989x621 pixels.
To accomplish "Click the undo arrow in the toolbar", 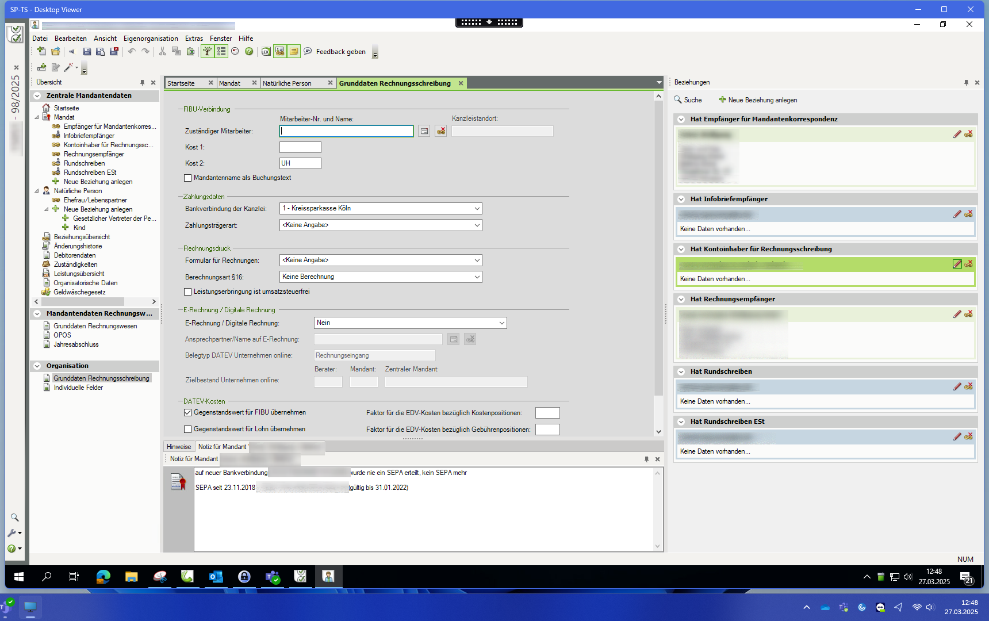I will coord(132,52).
